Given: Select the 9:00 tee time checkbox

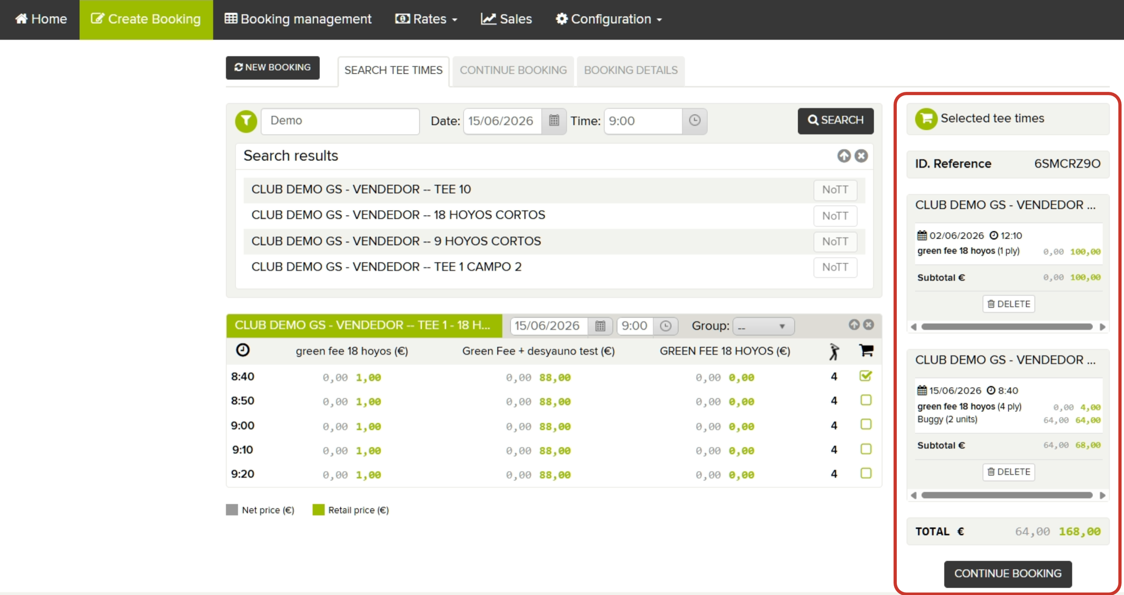Looking at the screenshot, I should tap(866, 425).
